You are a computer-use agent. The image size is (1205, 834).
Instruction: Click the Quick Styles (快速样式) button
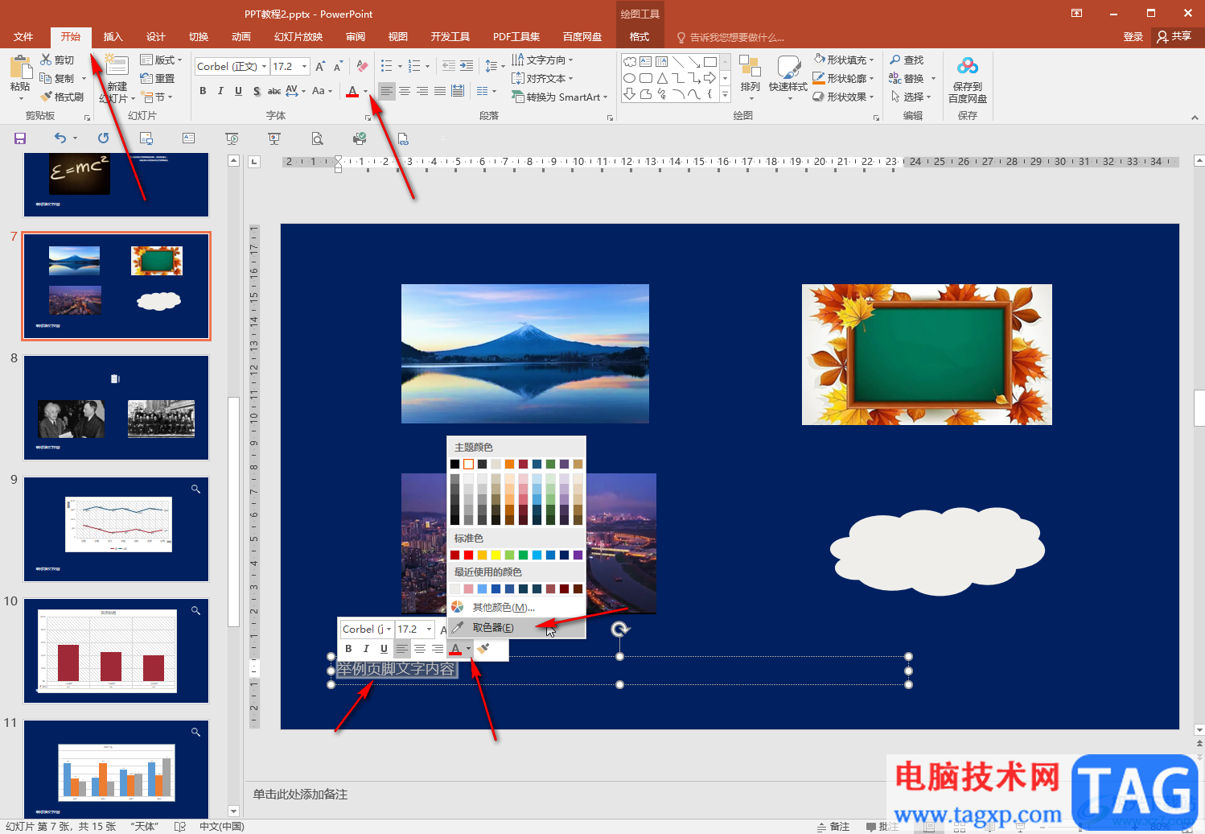point(788,78)
